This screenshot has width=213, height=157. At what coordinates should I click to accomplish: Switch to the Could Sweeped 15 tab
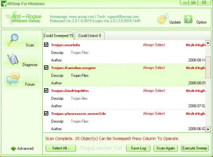[58, 36]
